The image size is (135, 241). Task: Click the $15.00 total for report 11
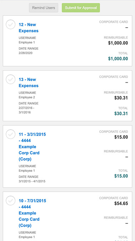[121, 176]
